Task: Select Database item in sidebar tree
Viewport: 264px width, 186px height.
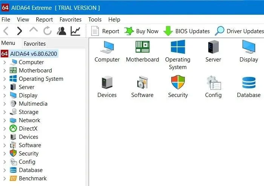Action: [31, 170]
